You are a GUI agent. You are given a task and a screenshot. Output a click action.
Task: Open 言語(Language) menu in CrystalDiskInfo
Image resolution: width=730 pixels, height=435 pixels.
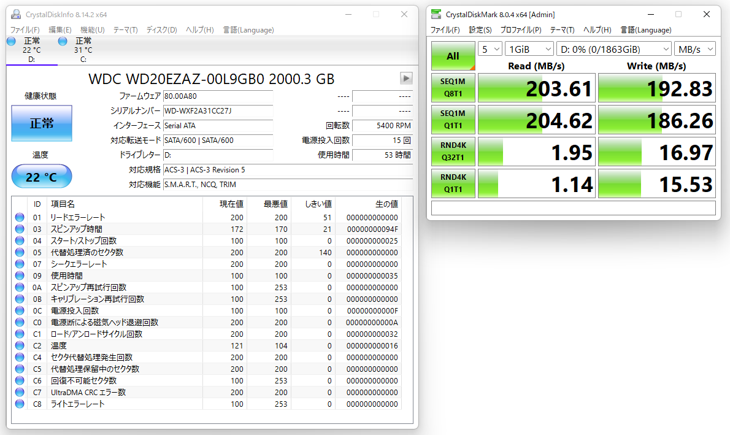click(248, 30)
